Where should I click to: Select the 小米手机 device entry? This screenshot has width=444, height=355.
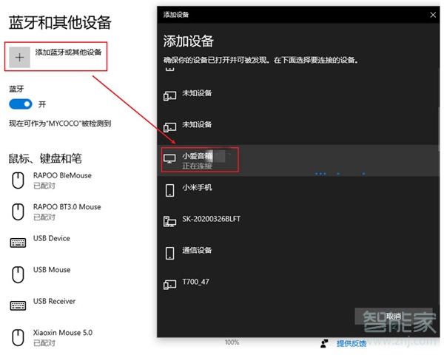(197, 188)
